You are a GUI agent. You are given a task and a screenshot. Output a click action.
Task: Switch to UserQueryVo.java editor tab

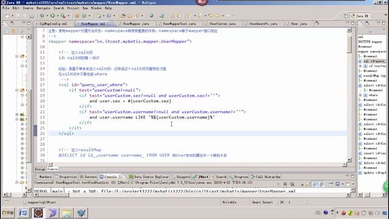tap(263, 24)
